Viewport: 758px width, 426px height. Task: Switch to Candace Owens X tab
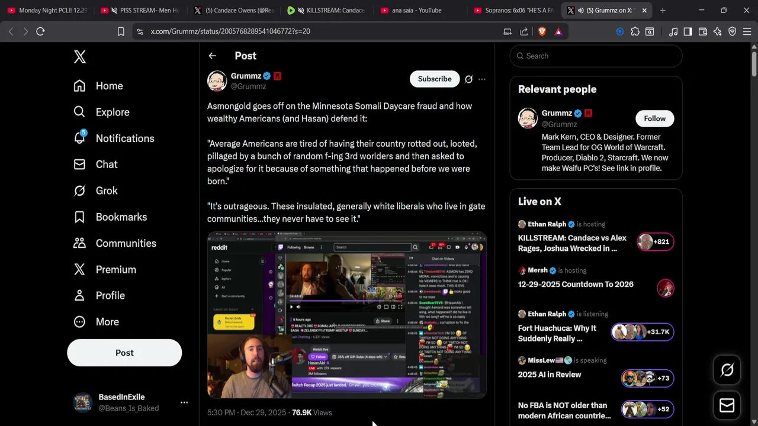pos(235,10)
